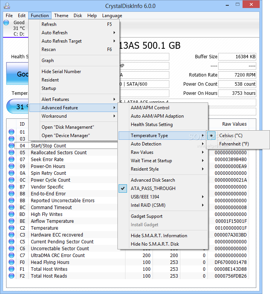Click status orb for Start/Stop Count row
Screen dimensions: 270x294
11,145
